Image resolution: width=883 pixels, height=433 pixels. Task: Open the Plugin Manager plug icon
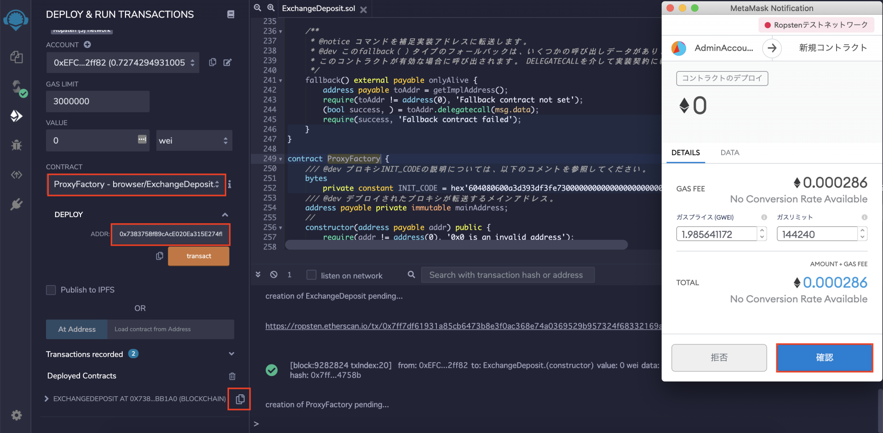(x=17, y=204)
